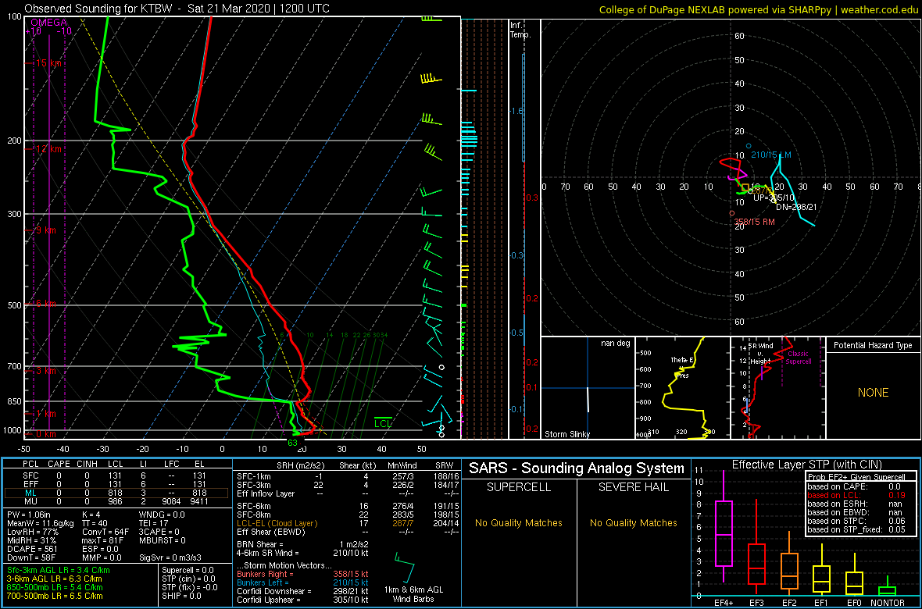The height and width of the screenshot is (609, 922).
Task: Click the 210/15 LM hodograph label
Action: pyautogui.click(x=771, y=155)
